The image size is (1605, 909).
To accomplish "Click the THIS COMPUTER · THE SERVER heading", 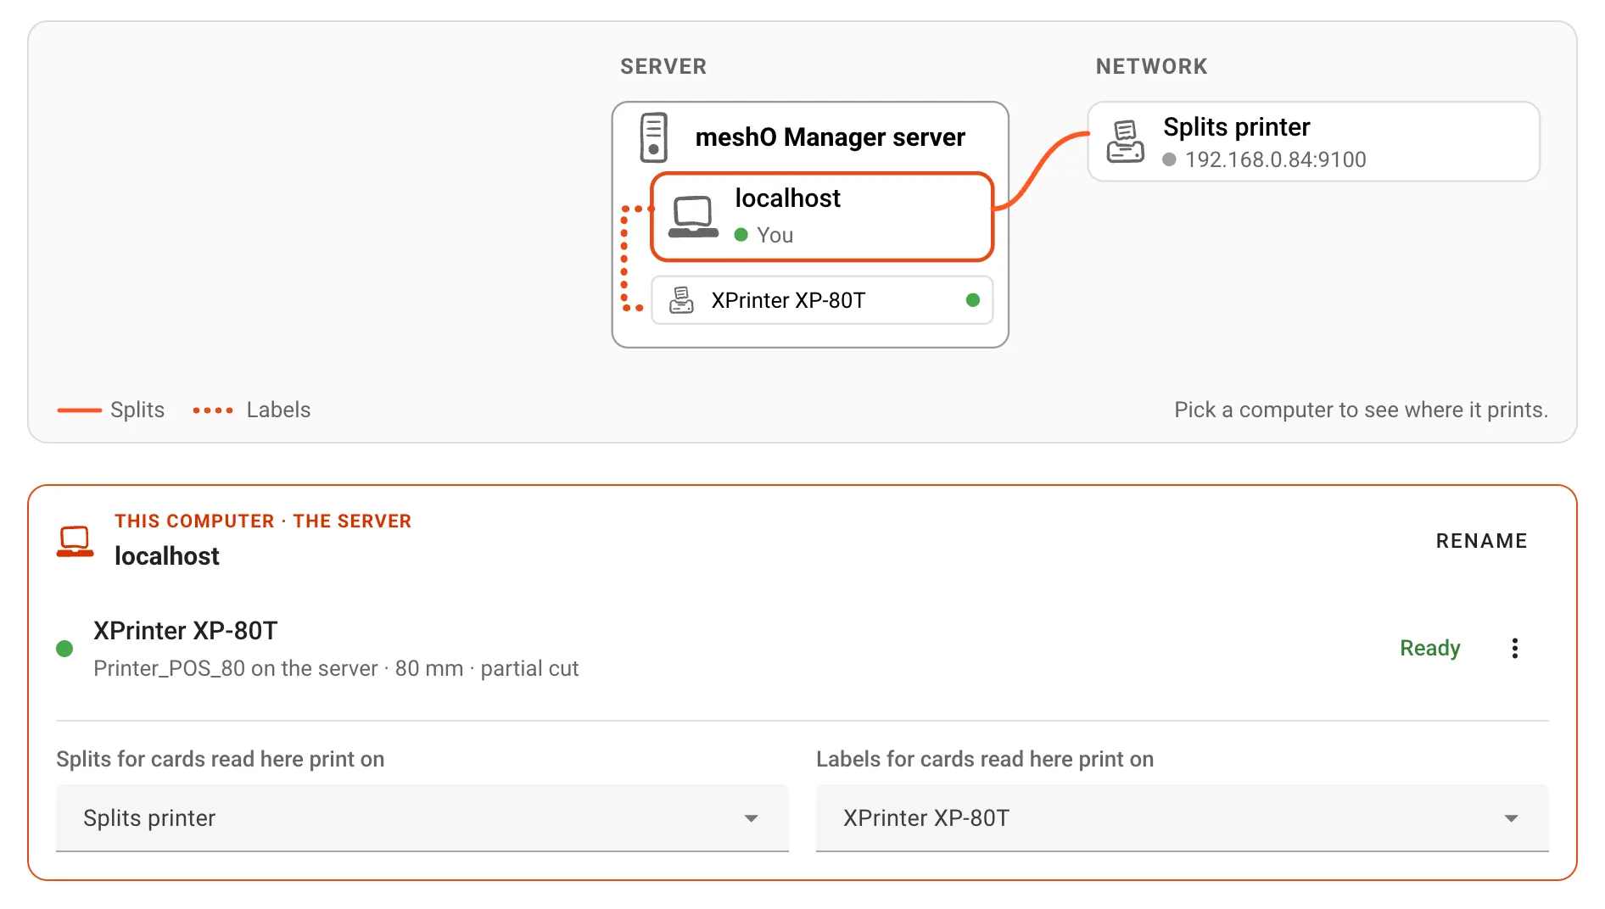I will (263, 521).
